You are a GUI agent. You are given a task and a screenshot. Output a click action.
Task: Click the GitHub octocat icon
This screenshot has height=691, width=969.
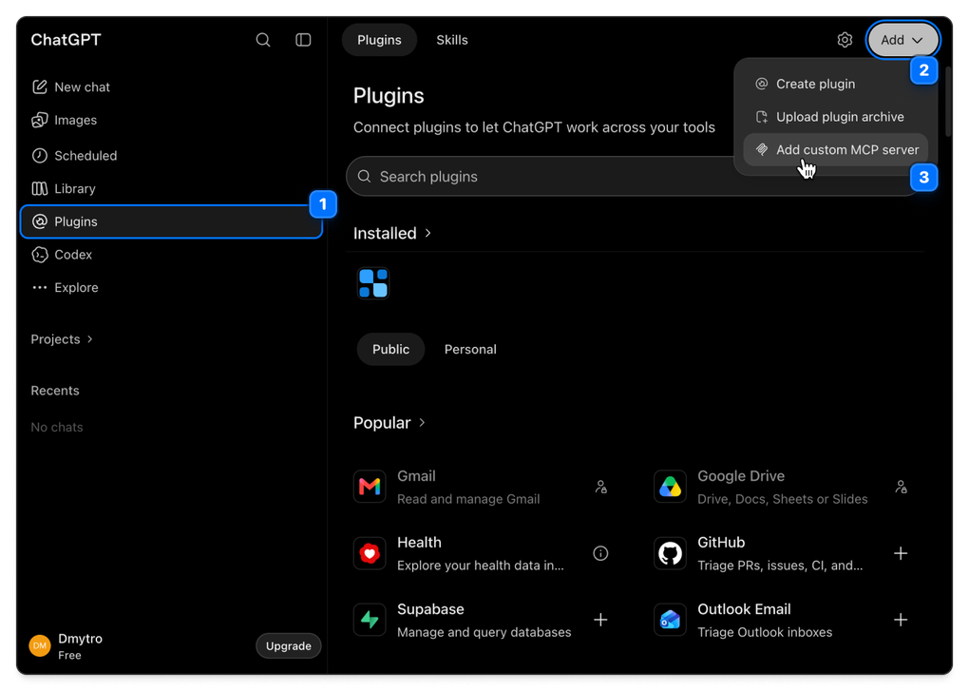coord(670,553)
